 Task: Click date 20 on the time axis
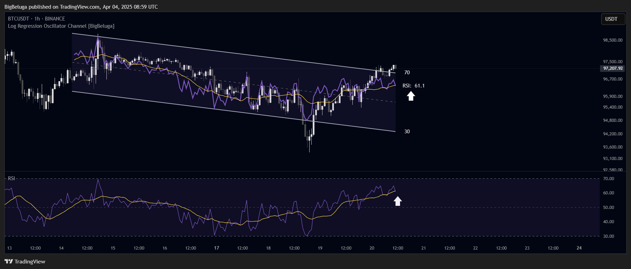coord(372,248)
